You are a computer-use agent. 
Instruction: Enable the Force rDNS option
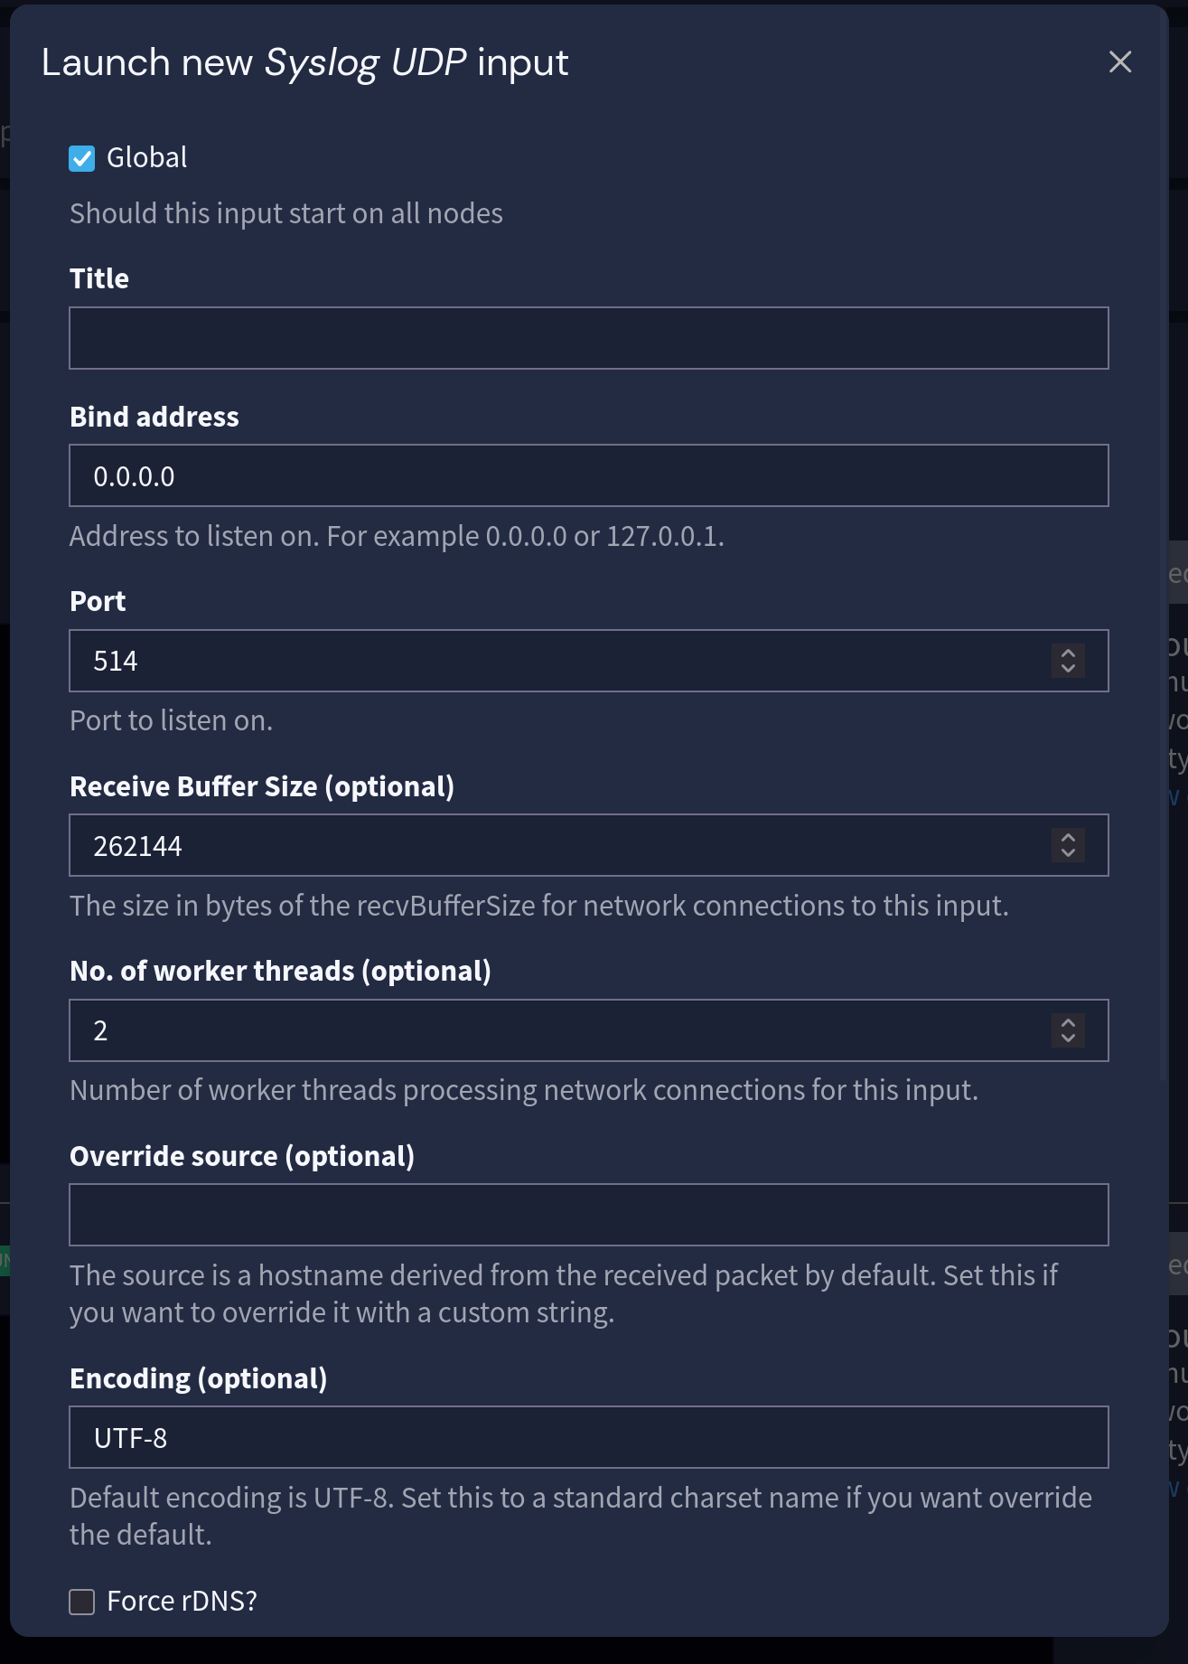click(82, 1600)
